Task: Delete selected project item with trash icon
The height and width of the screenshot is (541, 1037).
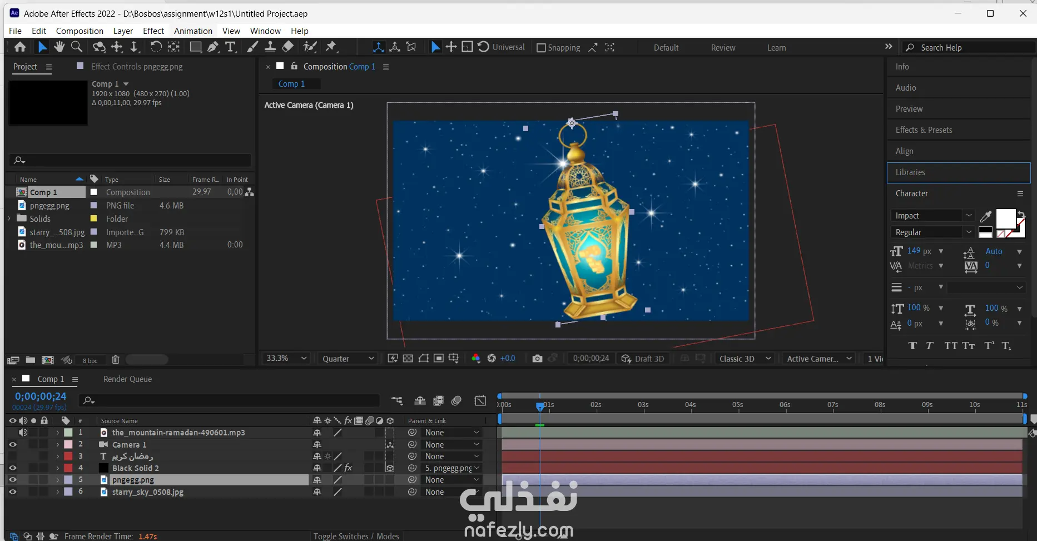Action: pyautogui.click(x=116, y=360)
